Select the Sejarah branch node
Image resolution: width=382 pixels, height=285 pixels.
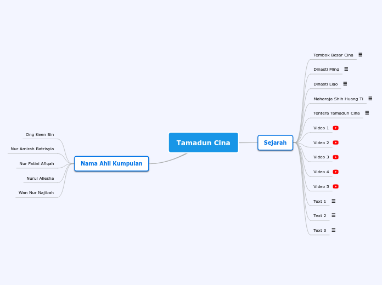tap(275, 142)
